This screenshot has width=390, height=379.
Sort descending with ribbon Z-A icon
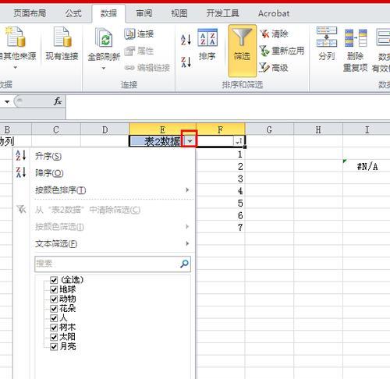186,62
